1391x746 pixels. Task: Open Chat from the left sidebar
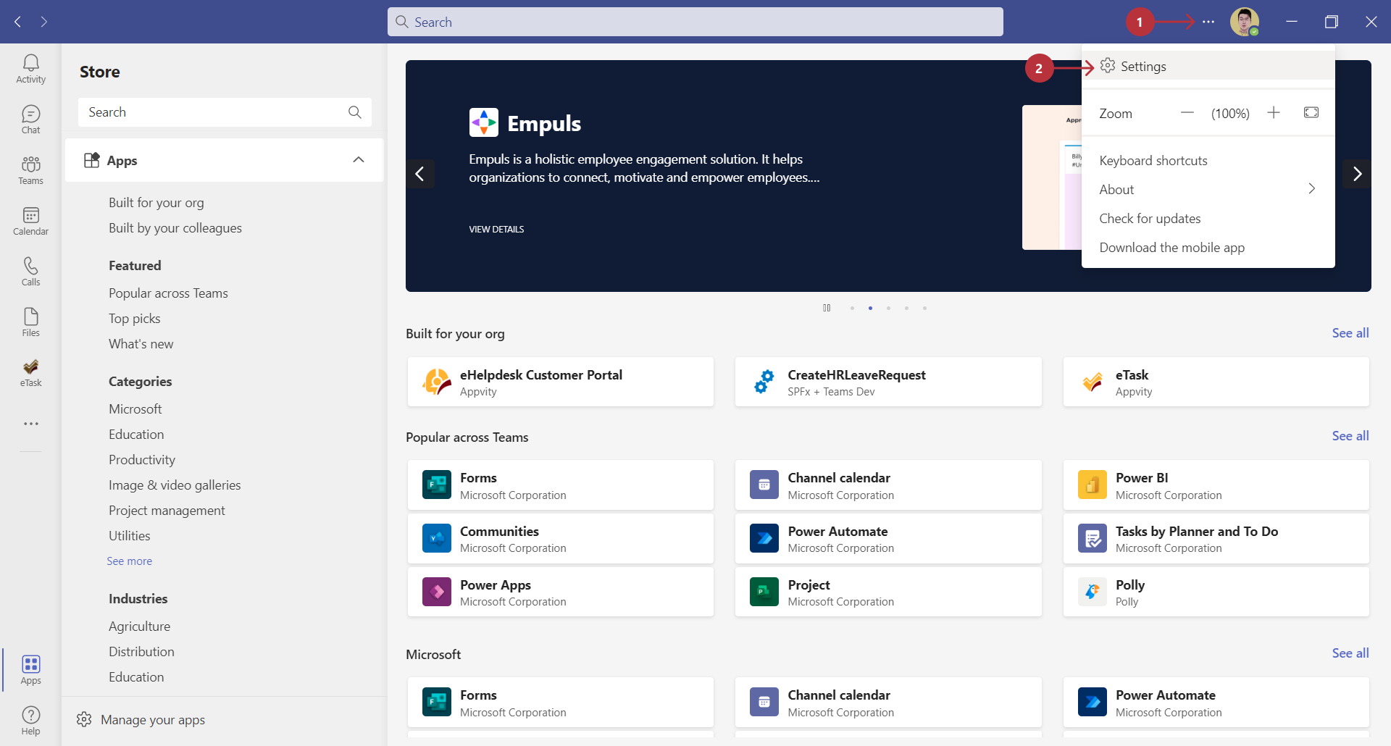tap(30, 120)
